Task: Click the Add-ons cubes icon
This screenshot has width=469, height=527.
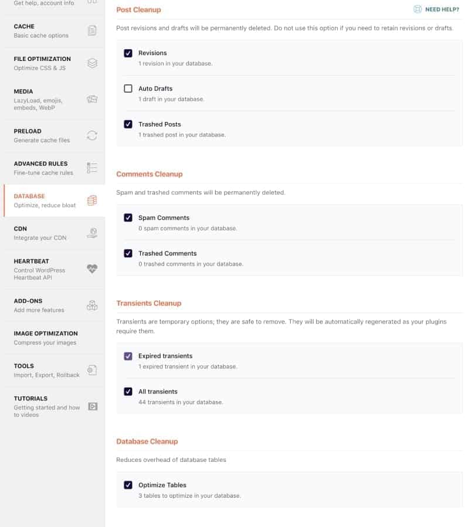Action: pos(92,305)
